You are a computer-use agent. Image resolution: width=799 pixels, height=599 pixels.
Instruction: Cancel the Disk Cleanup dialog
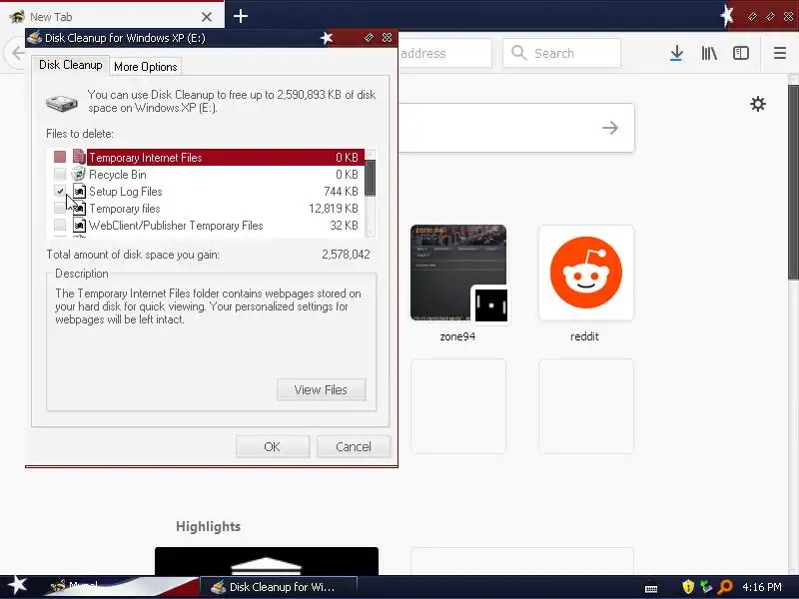point(354,446)
